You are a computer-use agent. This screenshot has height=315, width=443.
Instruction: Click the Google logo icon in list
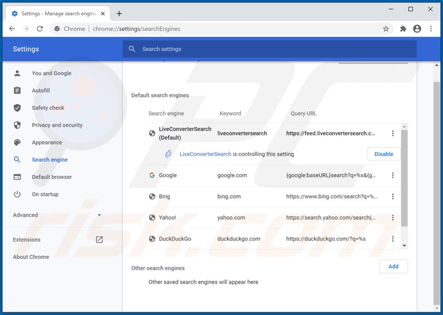pos(152,175)
